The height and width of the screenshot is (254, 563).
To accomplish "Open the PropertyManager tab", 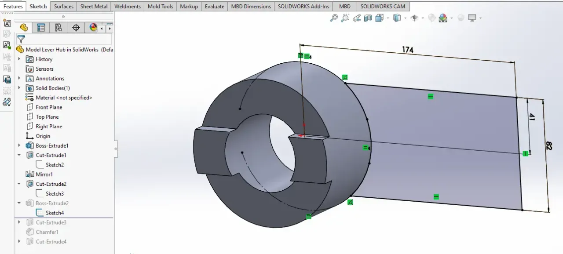I will 41,28.
